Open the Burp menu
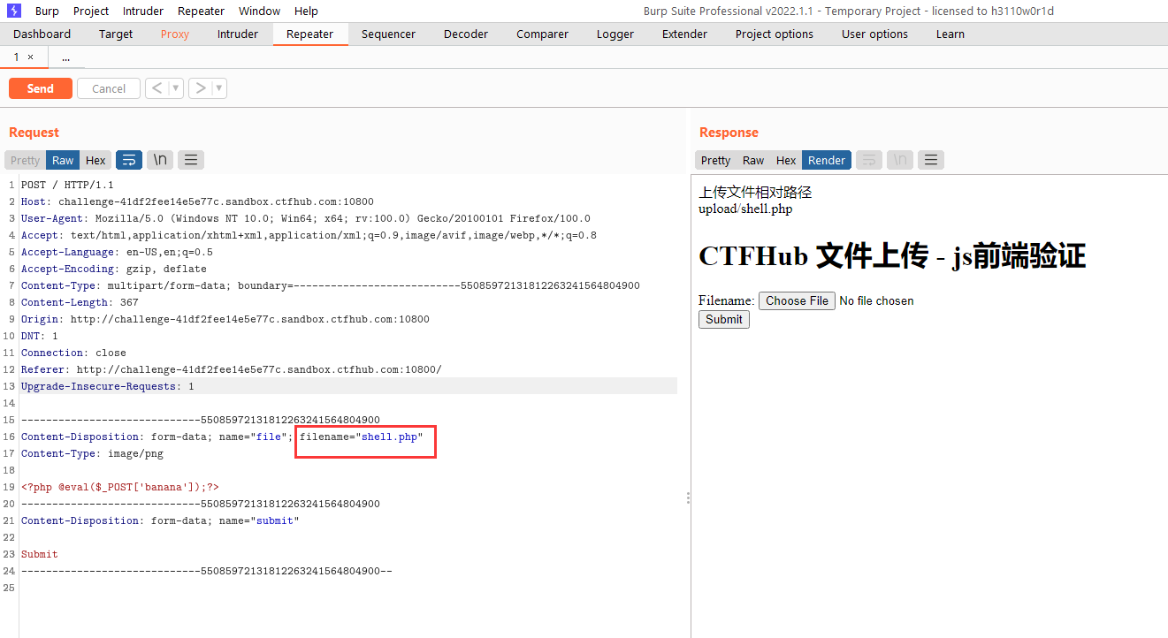 (47, 11)
